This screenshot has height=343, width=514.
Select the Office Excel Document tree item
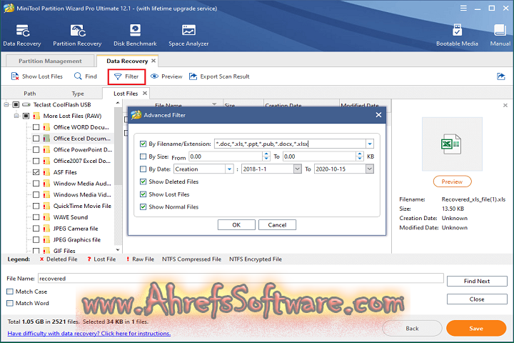[x=82, y=139]
